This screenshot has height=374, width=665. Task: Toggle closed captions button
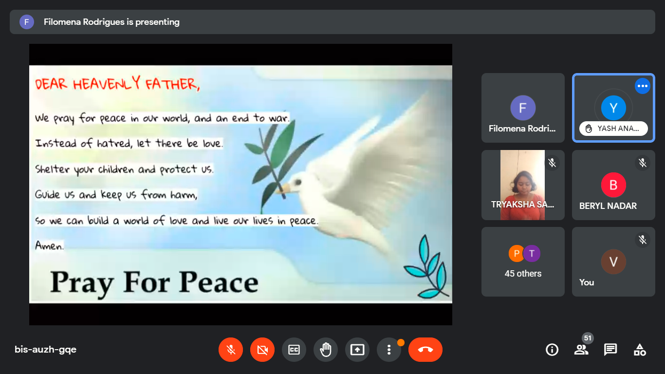point(294,350)
